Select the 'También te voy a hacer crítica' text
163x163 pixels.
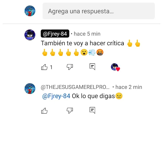tap(82, 43)
